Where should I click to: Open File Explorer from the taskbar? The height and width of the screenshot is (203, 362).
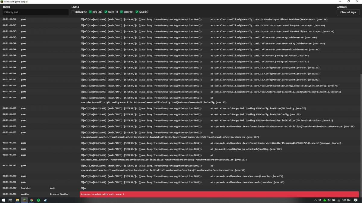pos(17,200)
